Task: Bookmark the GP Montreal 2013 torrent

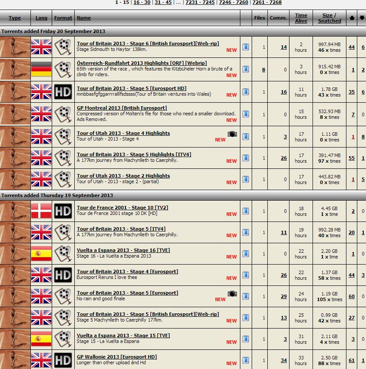Action: click(x=246, y=114)
